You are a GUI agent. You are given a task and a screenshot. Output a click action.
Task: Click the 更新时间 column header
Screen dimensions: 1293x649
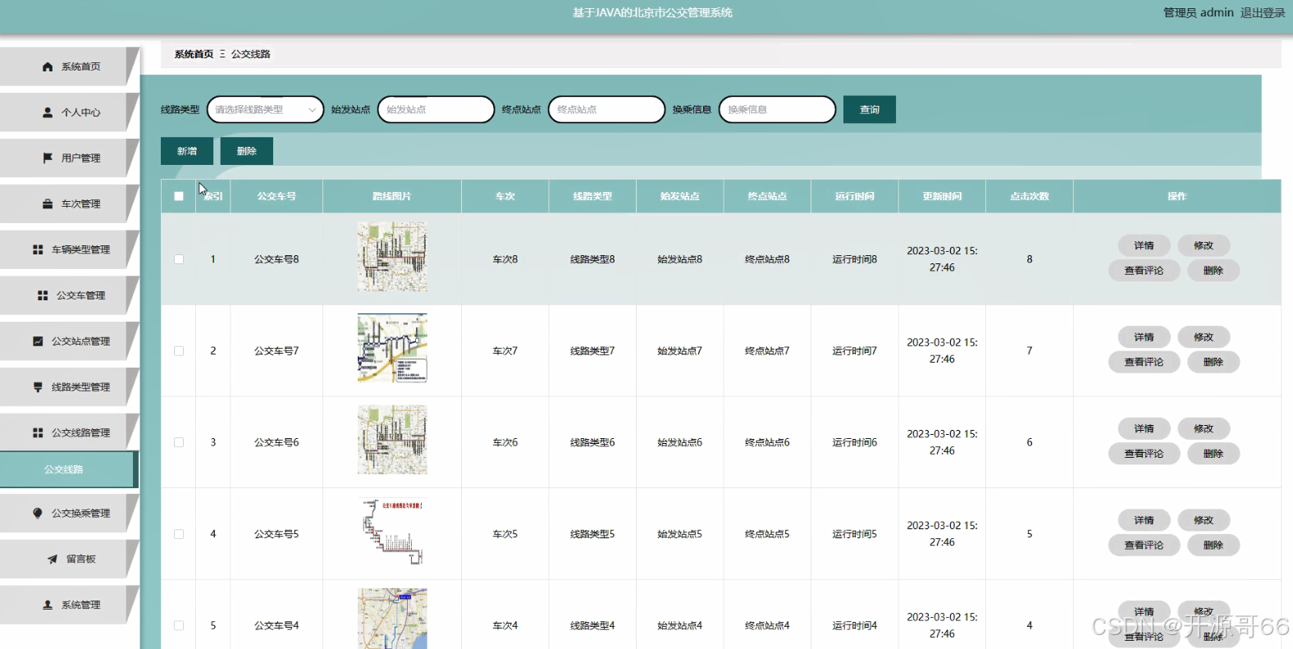pos(942,196)
